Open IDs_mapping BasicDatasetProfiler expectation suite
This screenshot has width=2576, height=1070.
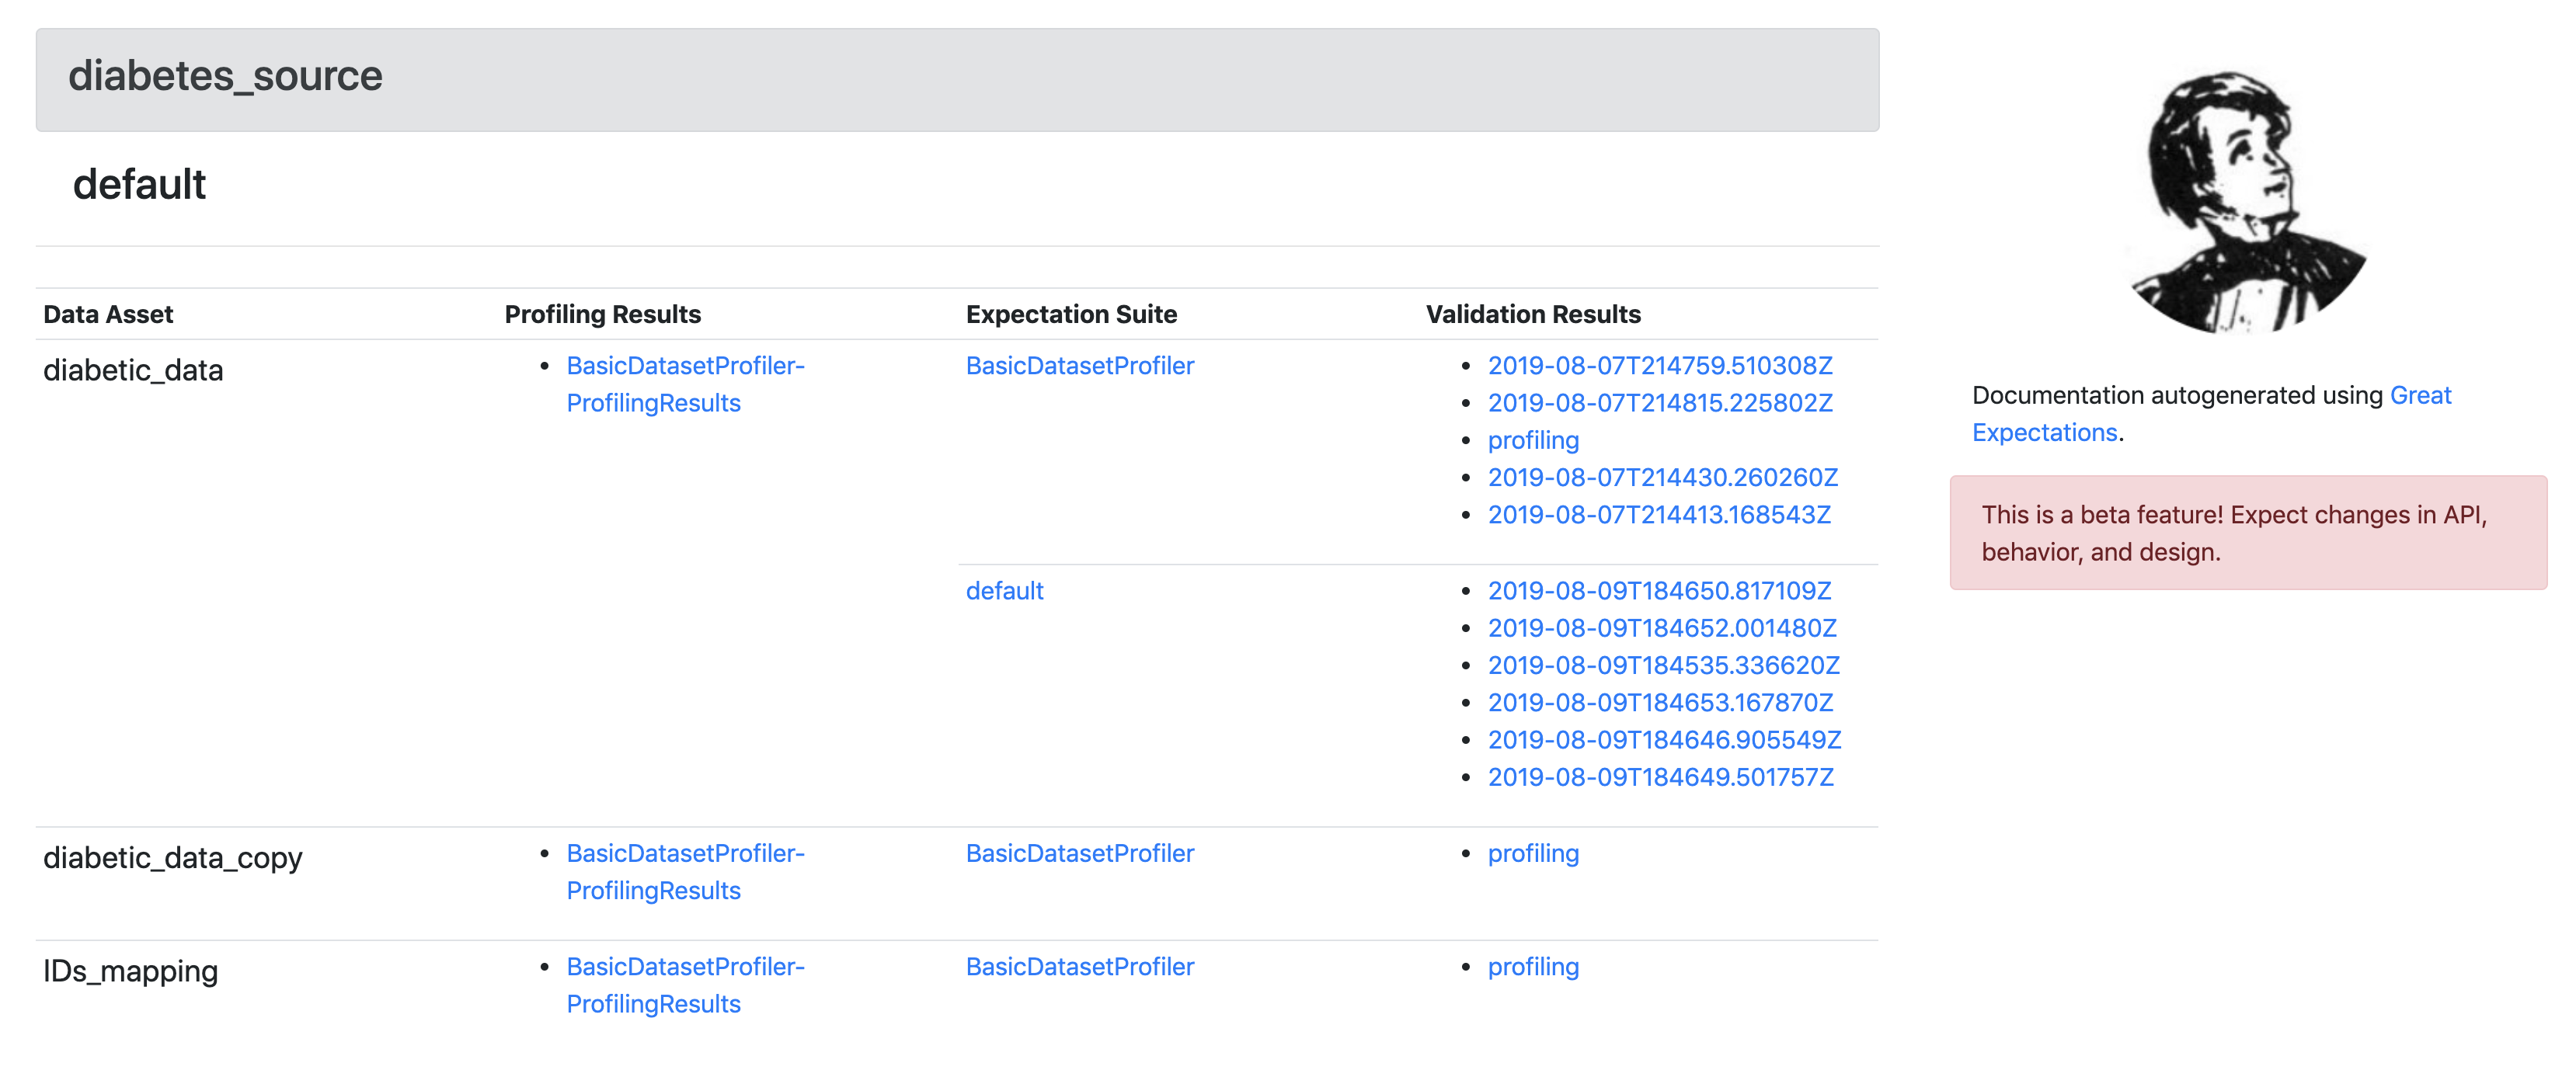[1079, 967]
